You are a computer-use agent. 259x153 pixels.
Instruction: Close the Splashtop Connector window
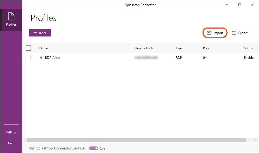(252, 5)
